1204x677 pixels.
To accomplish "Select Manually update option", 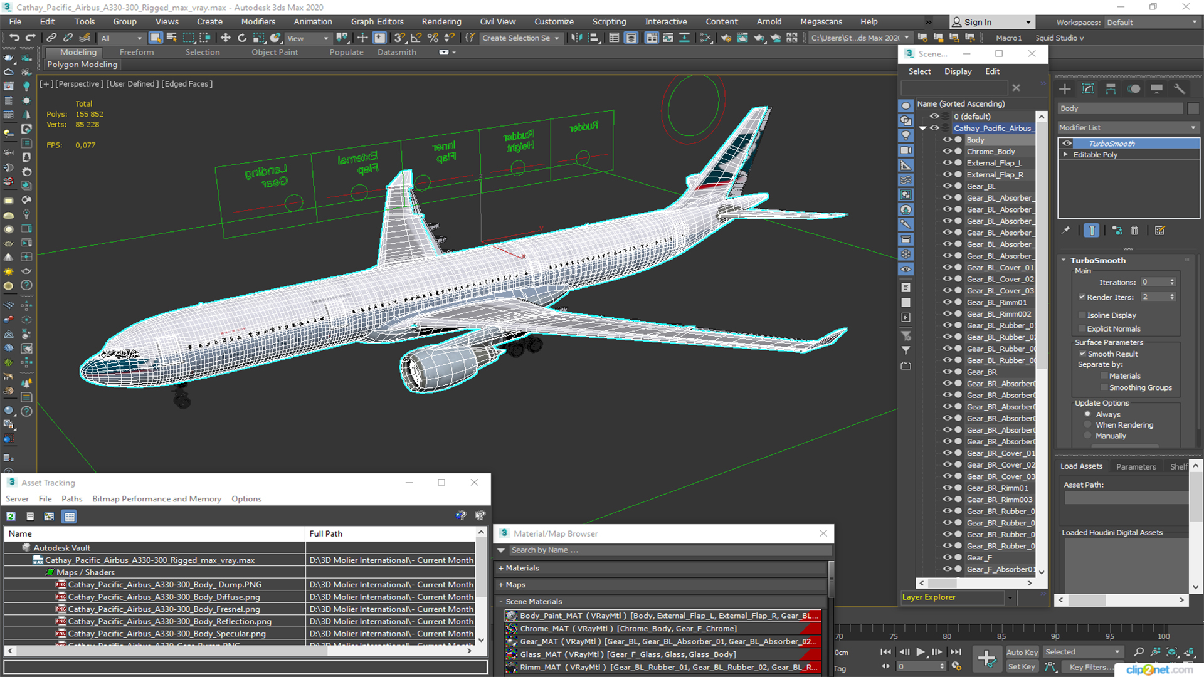I will 1088,436.
